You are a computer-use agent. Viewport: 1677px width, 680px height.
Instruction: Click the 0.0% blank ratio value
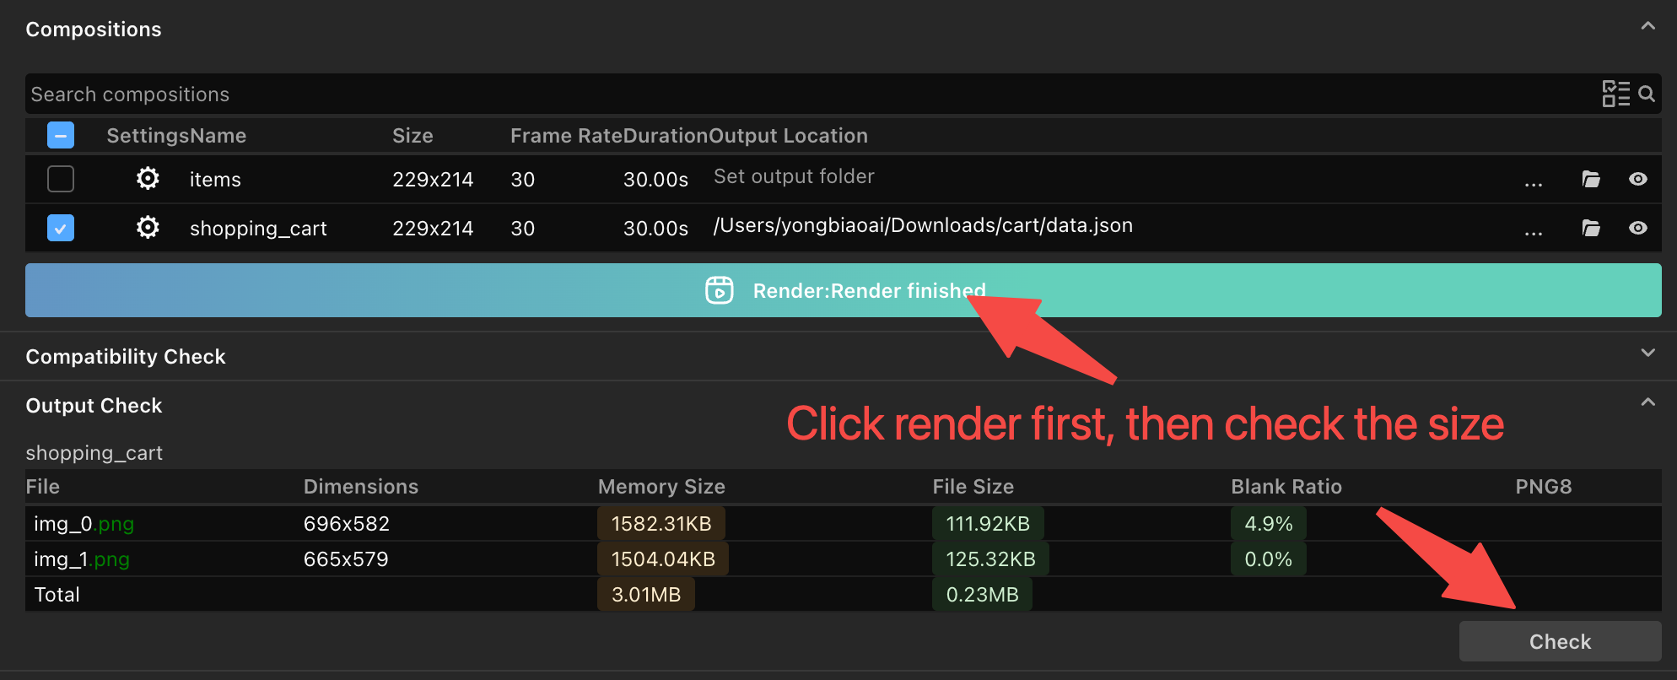(1269, 559)
